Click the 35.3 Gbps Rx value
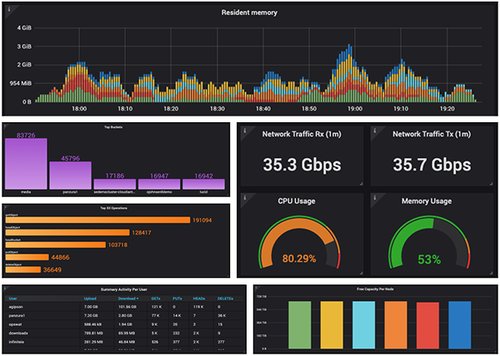Image resolution: width=500 pixels, height=356 pixels. tap(302, 165)
